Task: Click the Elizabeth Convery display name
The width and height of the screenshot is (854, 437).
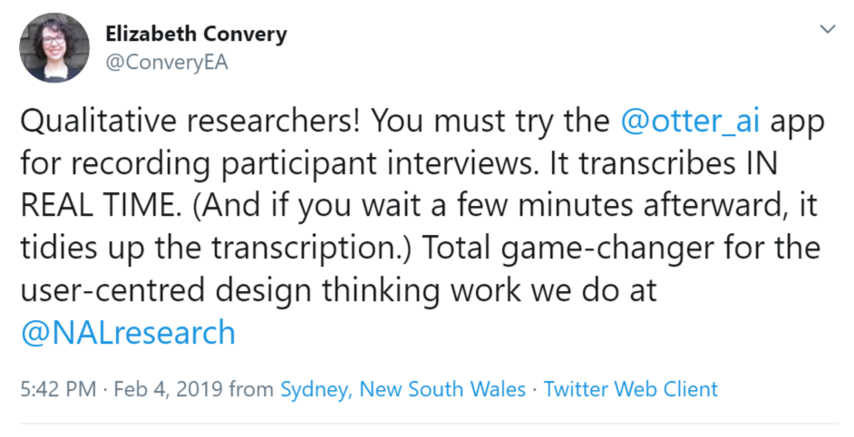Action: (x=196, y=34)
